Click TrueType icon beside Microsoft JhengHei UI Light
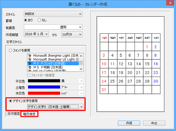 point(30,60)
